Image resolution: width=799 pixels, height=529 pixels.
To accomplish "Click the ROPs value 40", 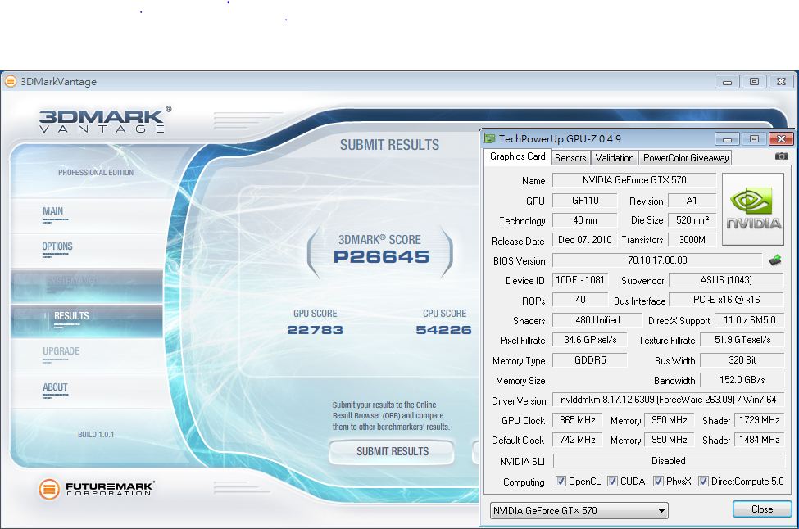I will pos(580,300).
